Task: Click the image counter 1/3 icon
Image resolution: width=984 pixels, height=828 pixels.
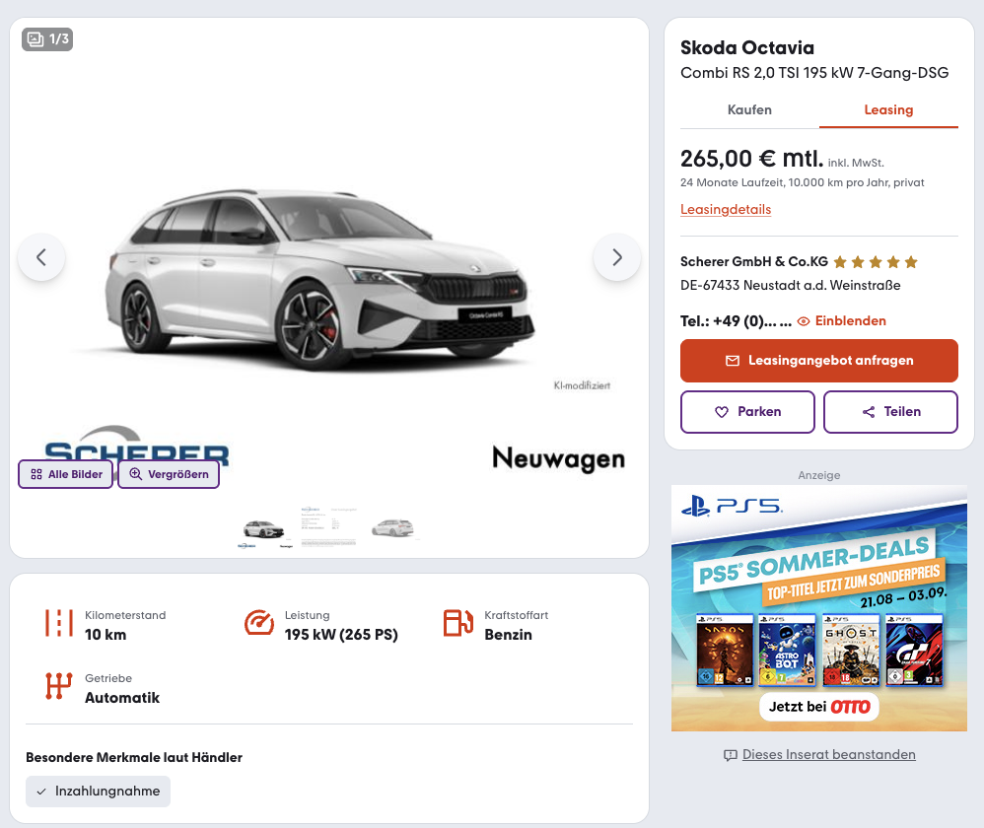Action: tap(47, 39)
